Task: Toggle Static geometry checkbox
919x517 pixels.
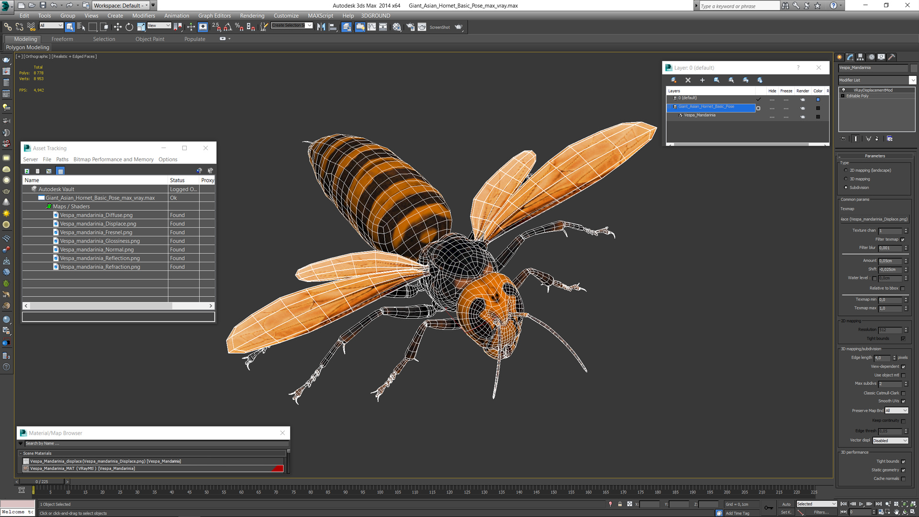Action: pyautogui.click(x=903, y=470)
